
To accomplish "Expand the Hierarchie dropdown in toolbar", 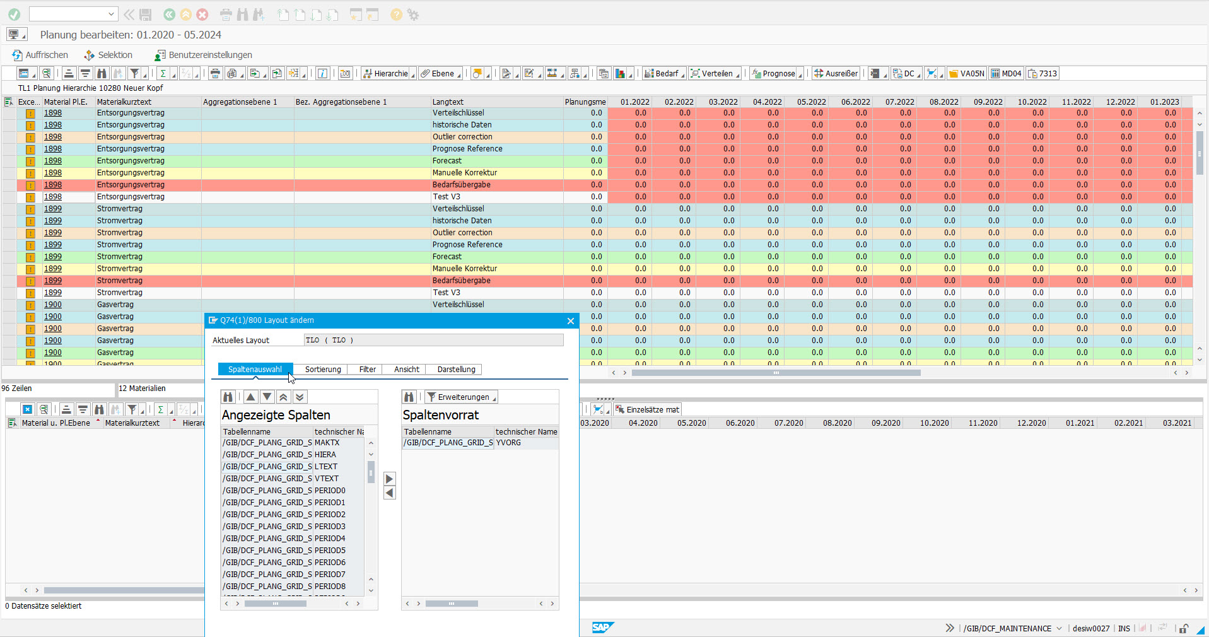I will (x=413, y=74).
